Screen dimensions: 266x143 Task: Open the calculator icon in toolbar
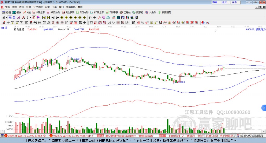[118, 18]
